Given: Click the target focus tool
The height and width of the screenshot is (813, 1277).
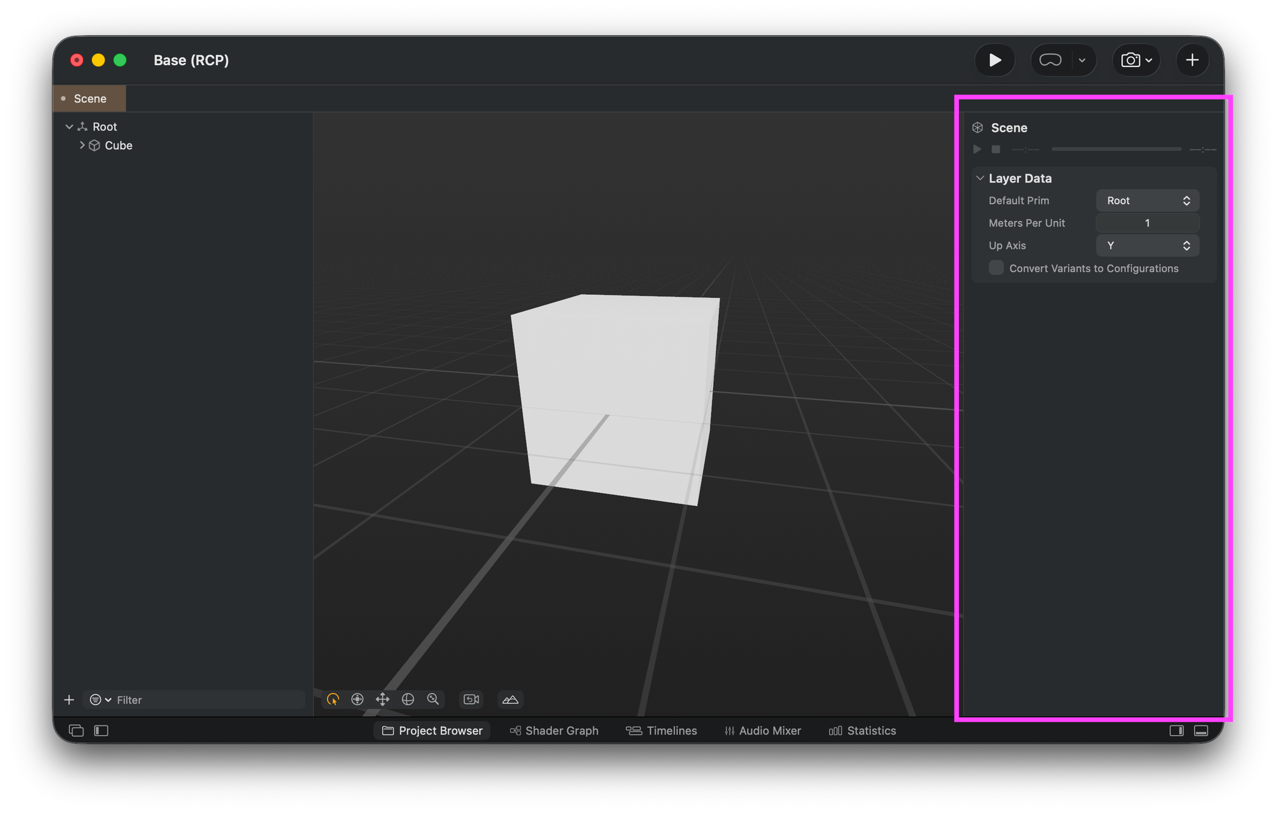Looking at the screenshot, I should (358, 699).
